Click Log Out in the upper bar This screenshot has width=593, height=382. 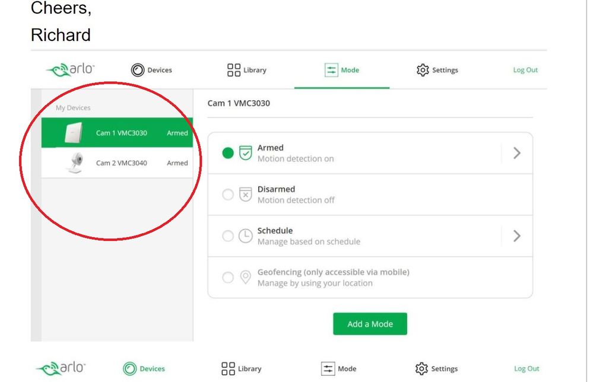click(525, 70)
